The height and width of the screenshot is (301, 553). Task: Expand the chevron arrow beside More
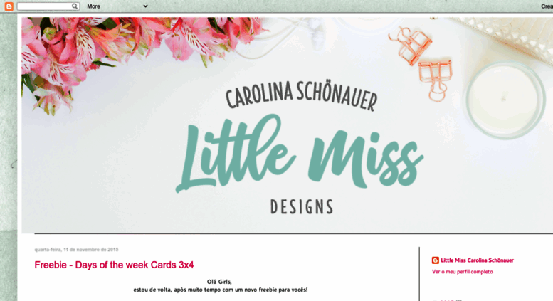(x=145, y=6)
